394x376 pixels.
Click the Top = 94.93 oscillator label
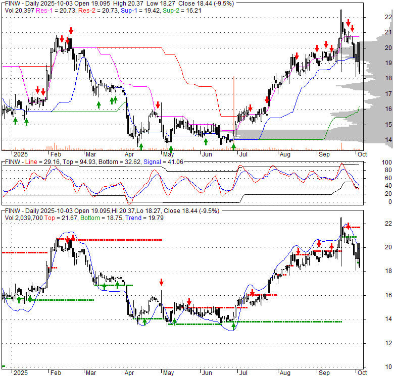pos(79,162)
